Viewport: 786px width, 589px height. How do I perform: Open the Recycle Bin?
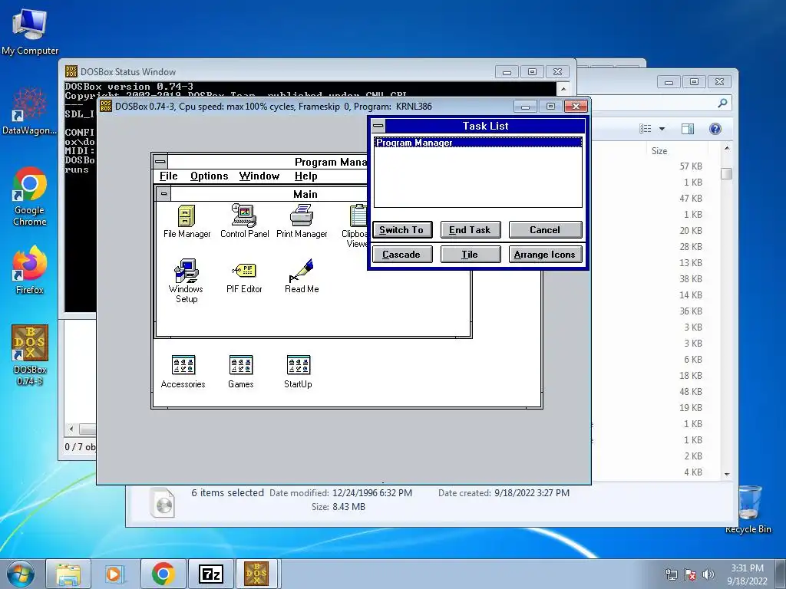[x=748, y=509]
